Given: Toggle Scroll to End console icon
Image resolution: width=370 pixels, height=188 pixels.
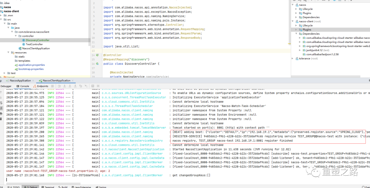Looking at the screenshot, I should pyautogui.click(x=1, y=108).
